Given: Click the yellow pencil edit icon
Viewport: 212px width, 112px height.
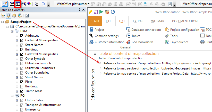Looking at the screenshot, I should click(90, 12).
